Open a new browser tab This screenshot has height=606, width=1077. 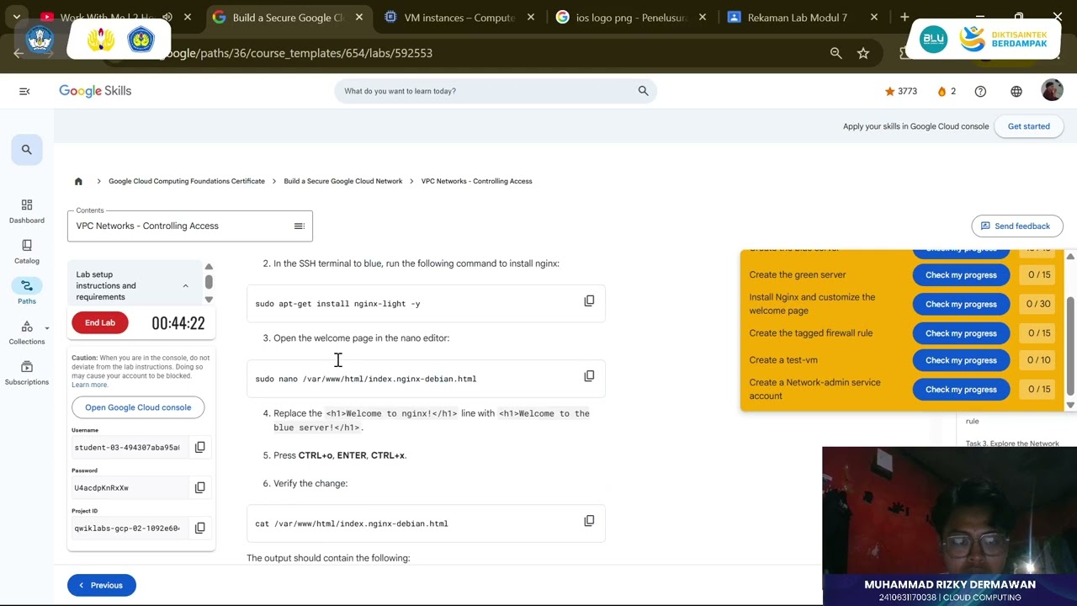tap(905, 17)
